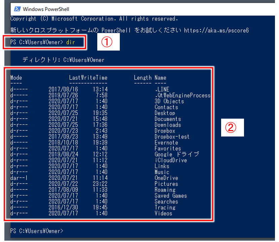Viewport: 279px width, 242px height.
Task: Select the time "15:48" in the Documents row
Action: point(100,119)
